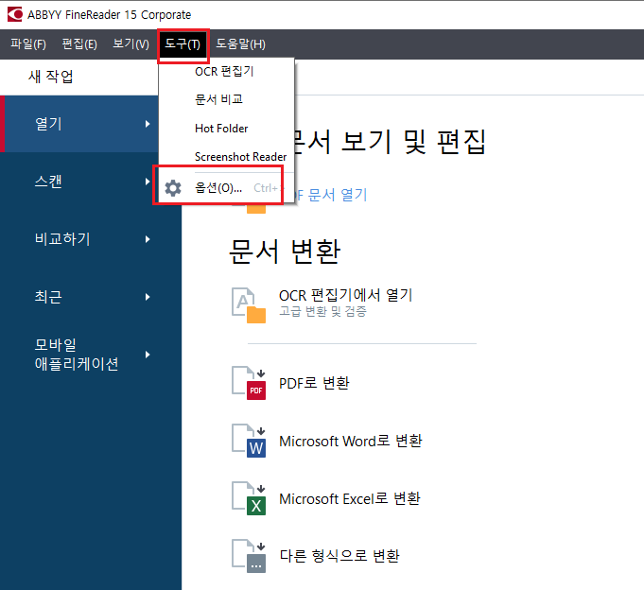Start PDF로 변환 task

point(314,383)
